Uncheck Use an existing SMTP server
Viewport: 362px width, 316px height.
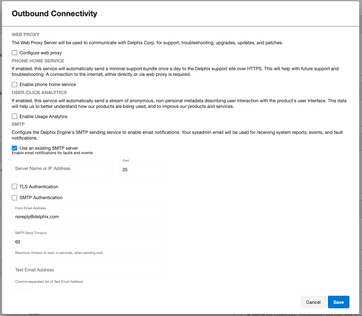coord(15,148)
